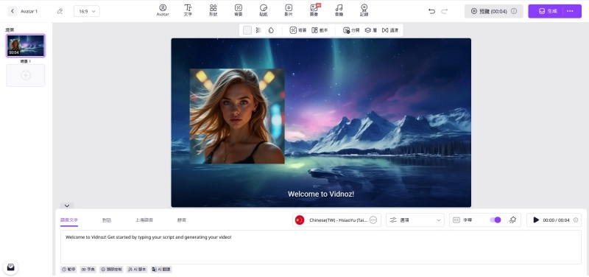
Task: Select the 文字 text tool
Action: pos(188,10)
